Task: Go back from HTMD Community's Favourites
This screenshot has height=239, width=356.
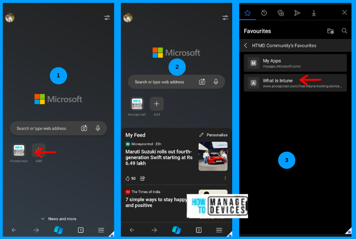Action: pyautogui.click(x=246, y=46)
